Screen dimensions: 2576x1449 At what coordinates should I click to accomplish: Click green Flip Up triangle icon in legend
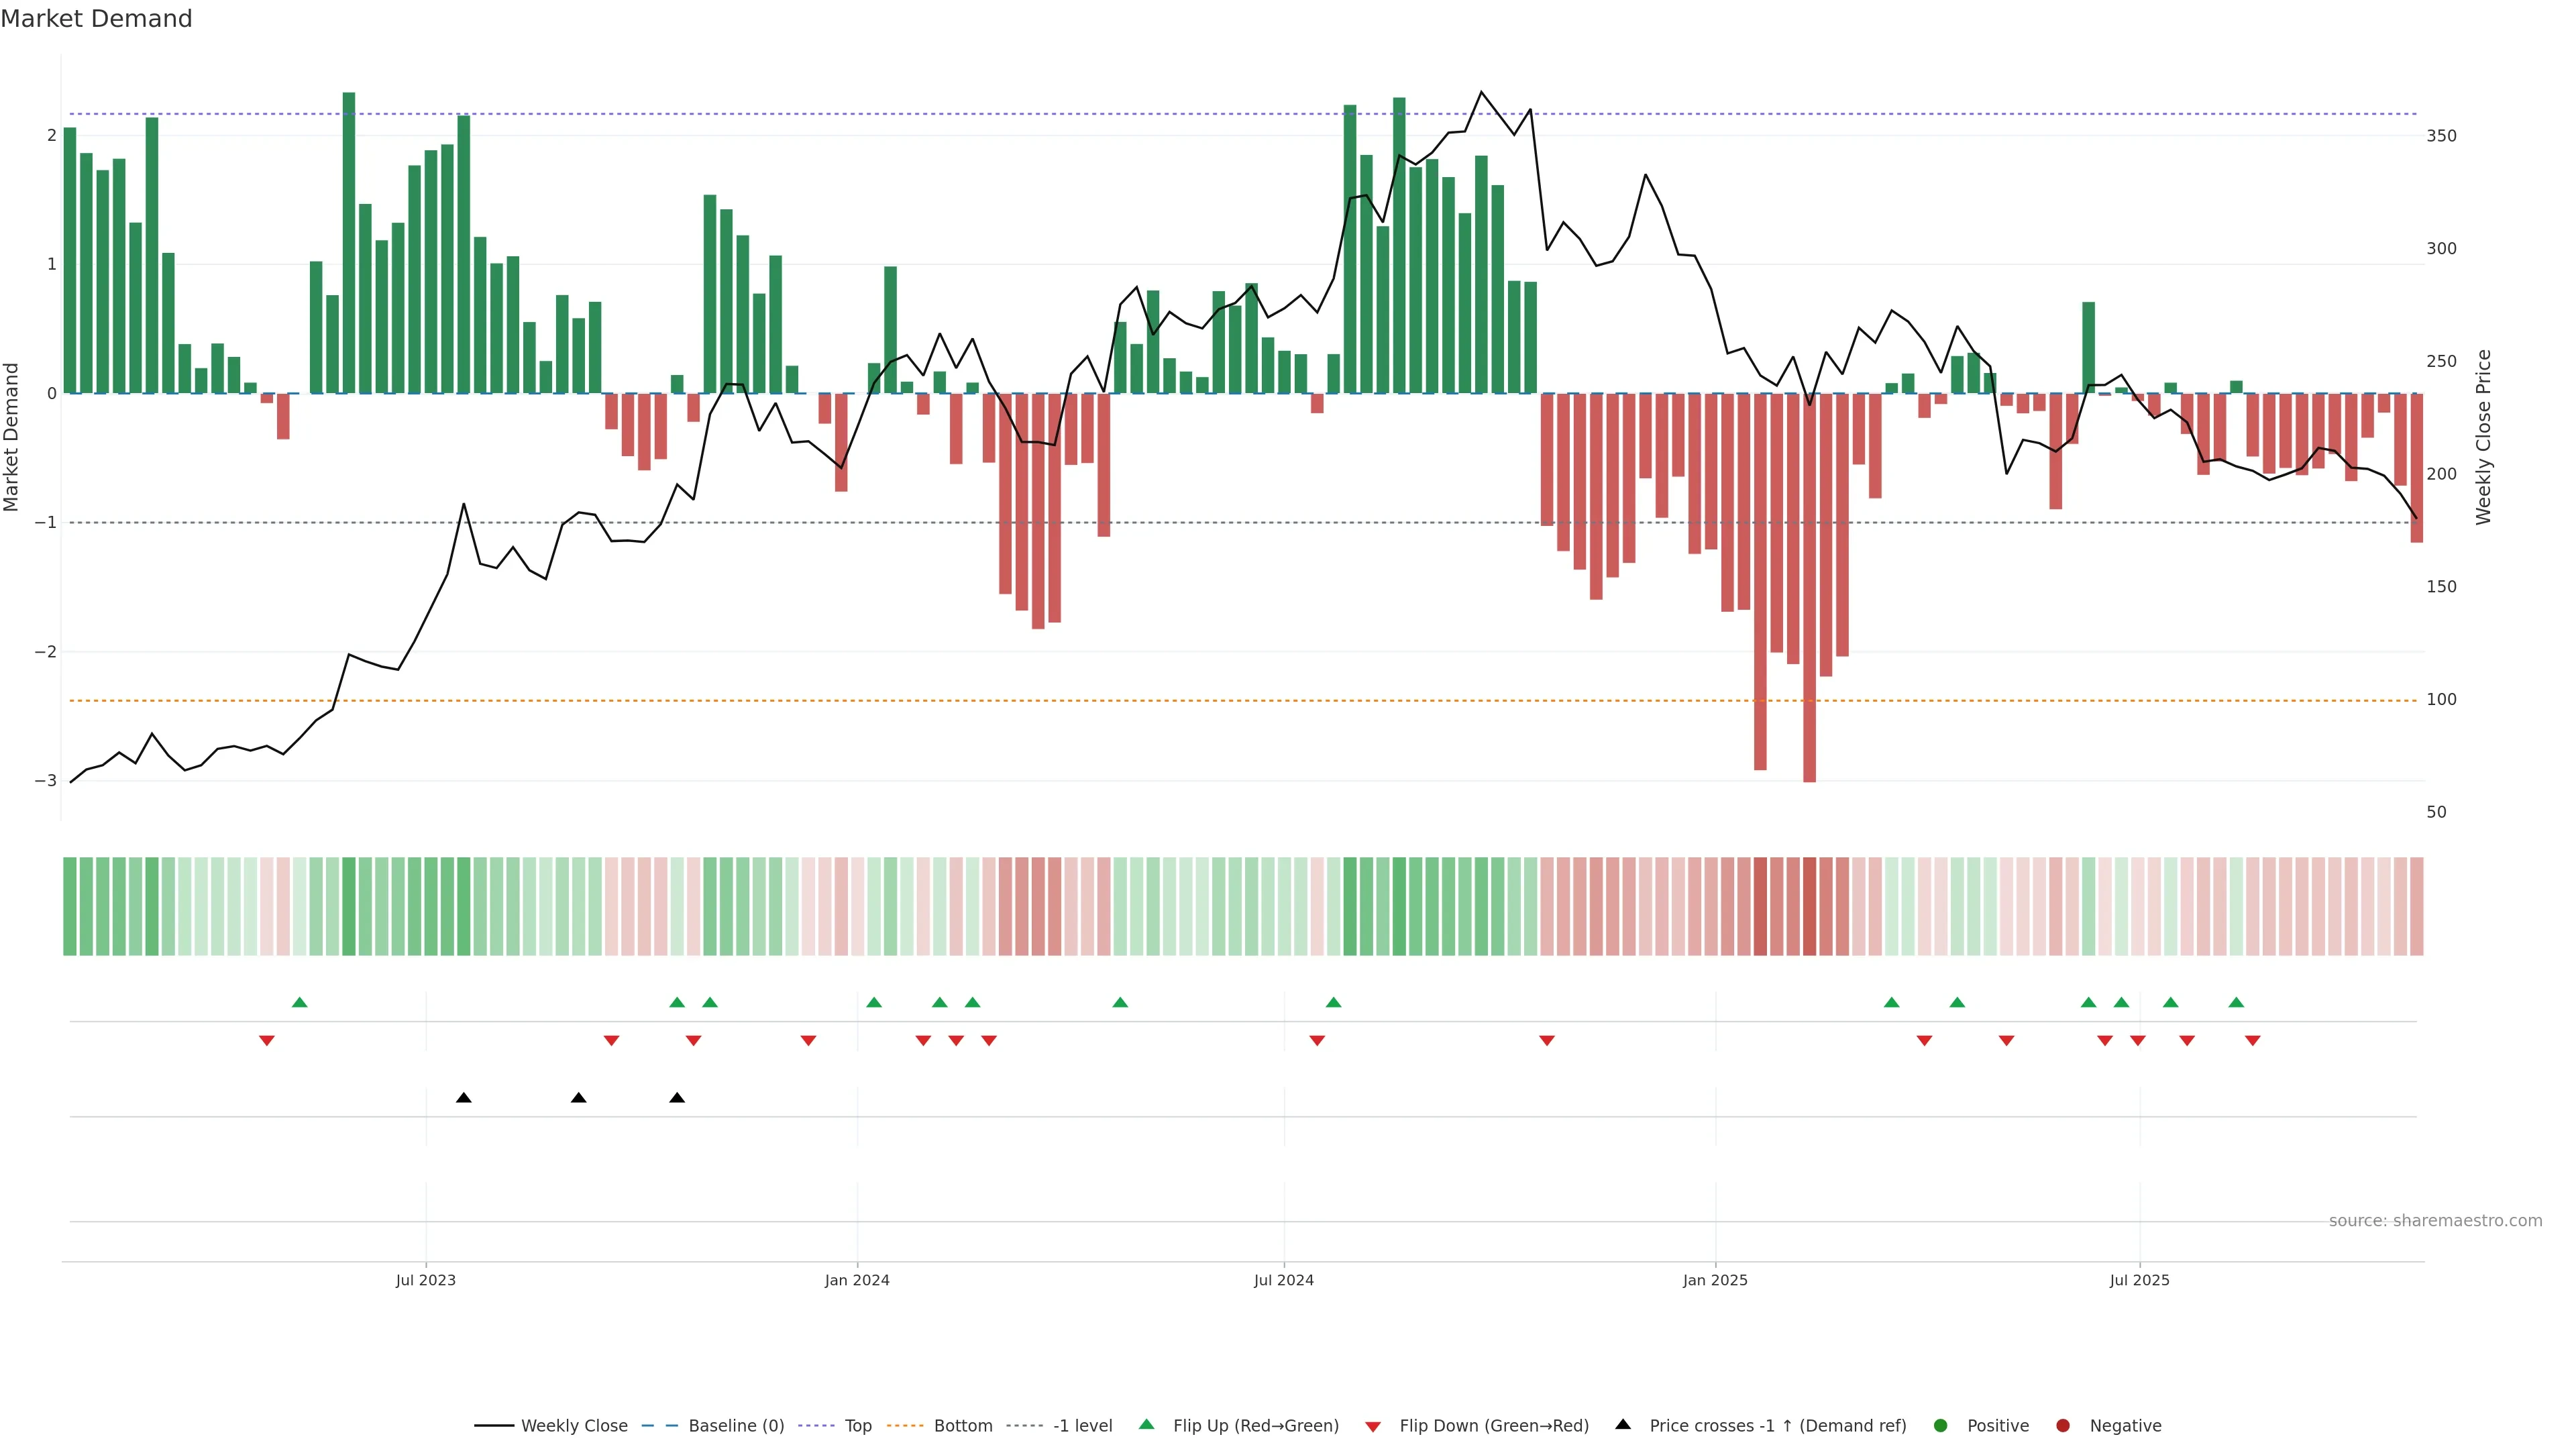[1147, 1425]
